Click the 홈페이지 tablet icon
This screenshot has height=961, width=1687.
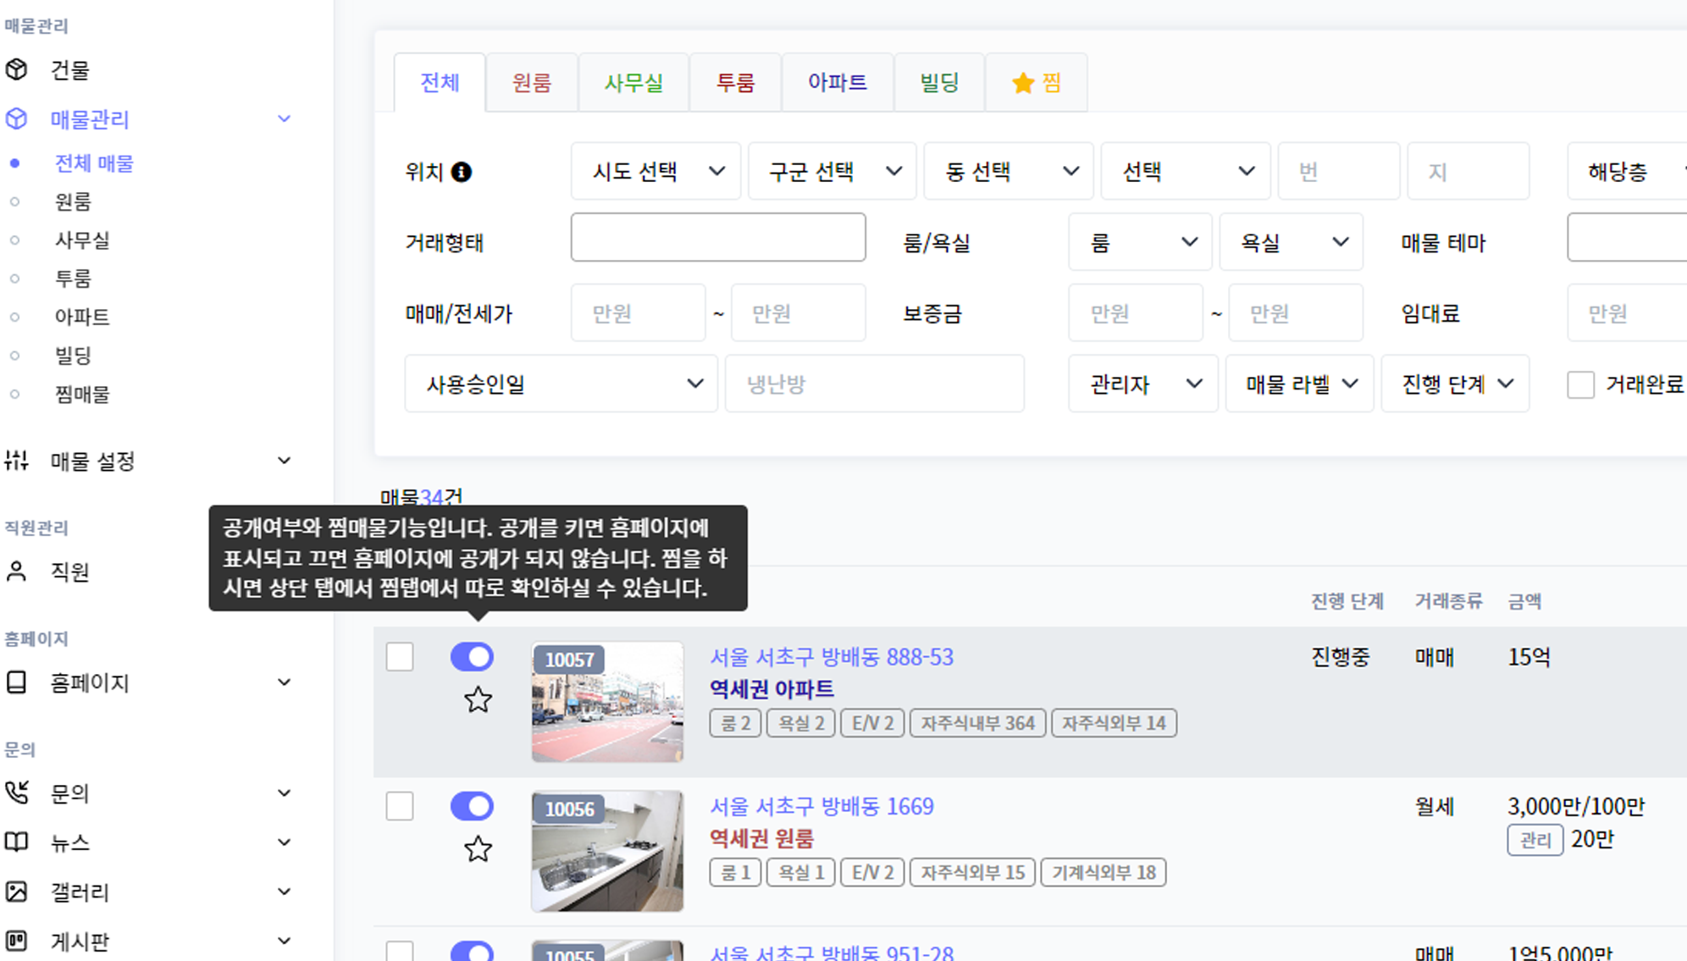pos(16,682)
